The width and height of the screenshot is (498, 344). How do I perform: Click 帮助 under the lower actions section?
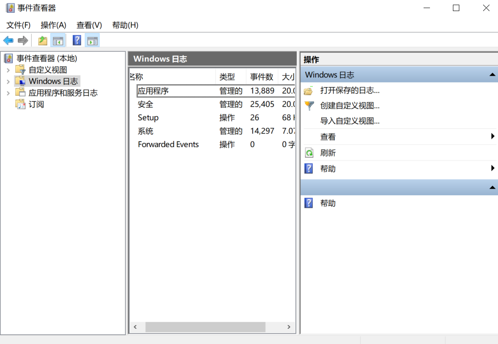coord(328,203)
